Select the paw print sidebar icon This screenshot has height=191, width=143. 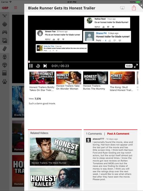coord(5,82)
